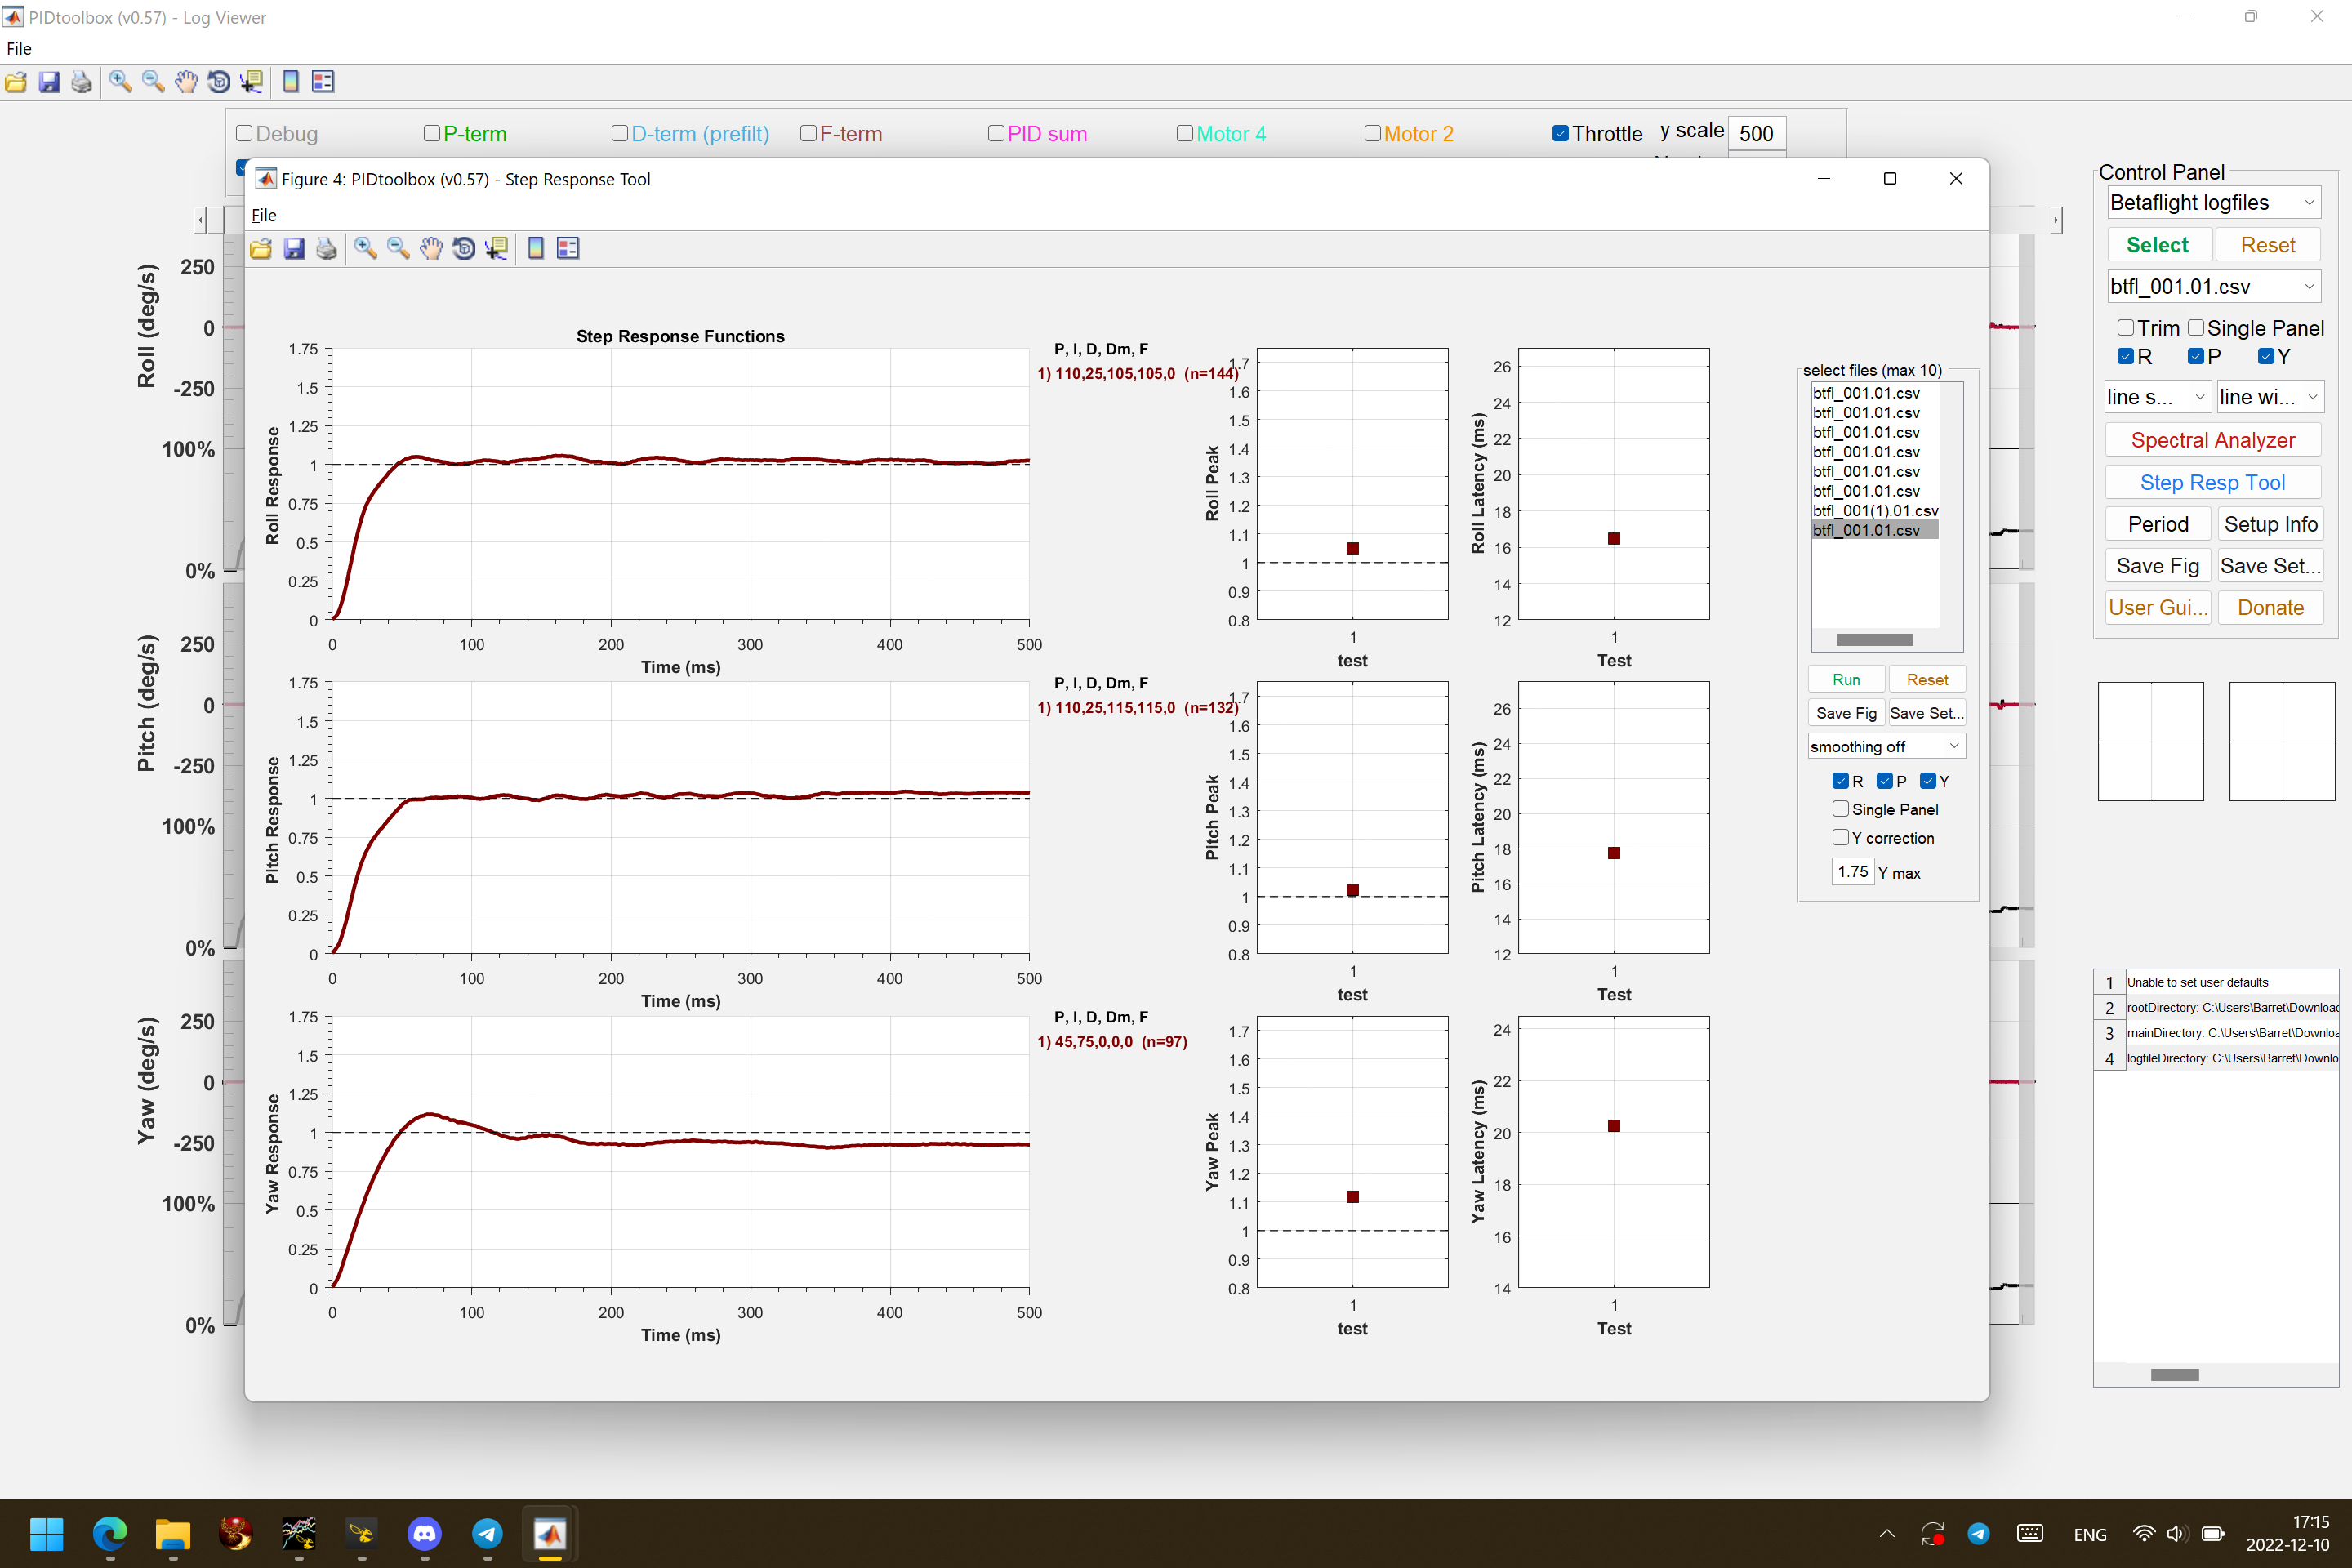Print figure icon in Step Response Tool toolbar
Screen dimensions: 2352x1568
(x=327, y=248)
